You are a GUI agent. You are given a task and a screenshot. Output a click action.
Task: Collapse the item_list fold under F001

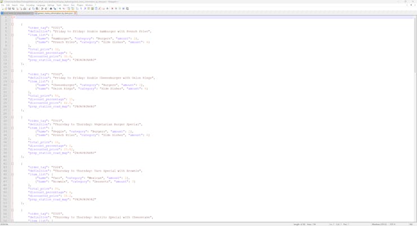(12, 35)
